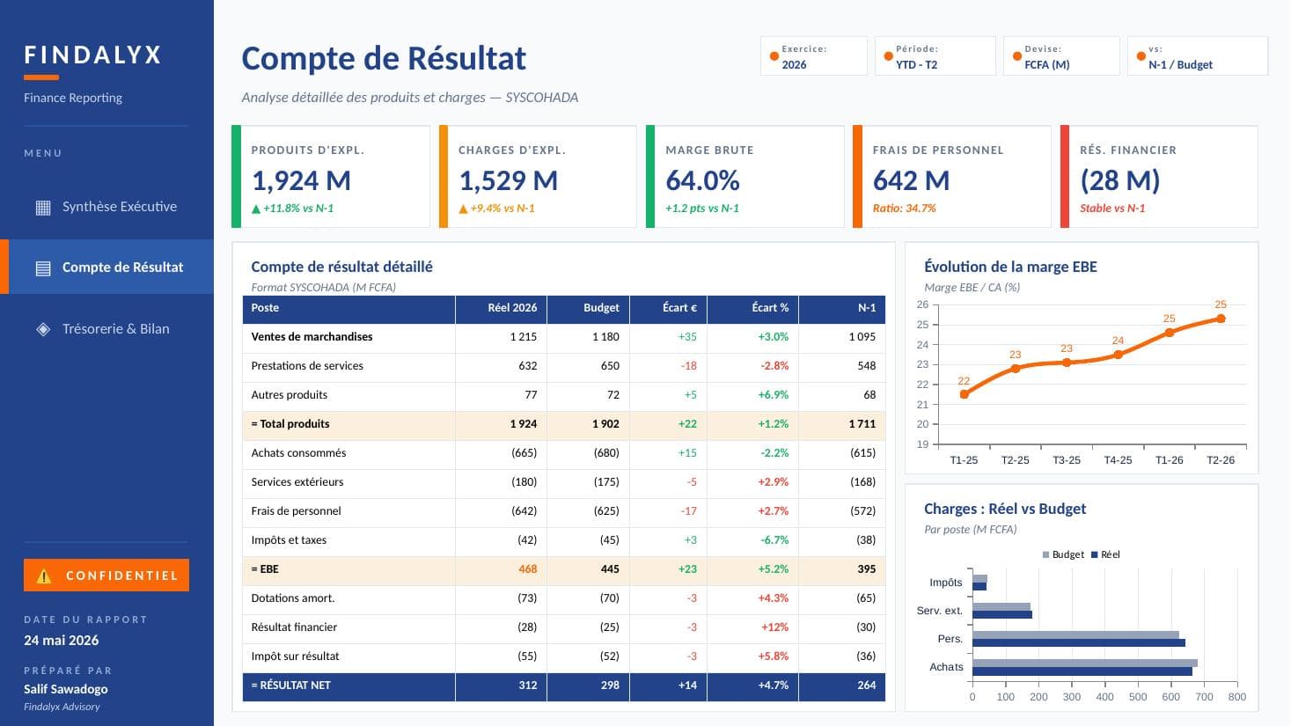This screenshot has width=1291, height=726.
Task: Open the Période YTD - T2 filter
Action: [935, 55]
